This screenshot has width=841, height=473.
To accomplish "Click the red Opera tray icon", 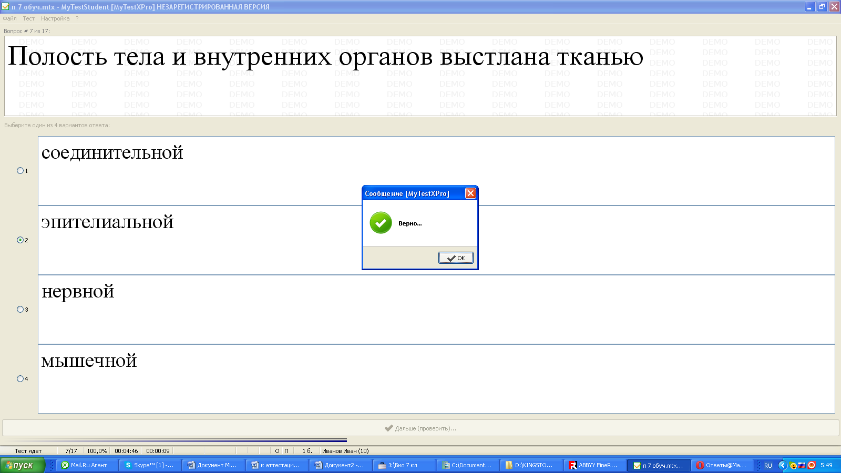I will pyautogui.click(x=812, y=465).
